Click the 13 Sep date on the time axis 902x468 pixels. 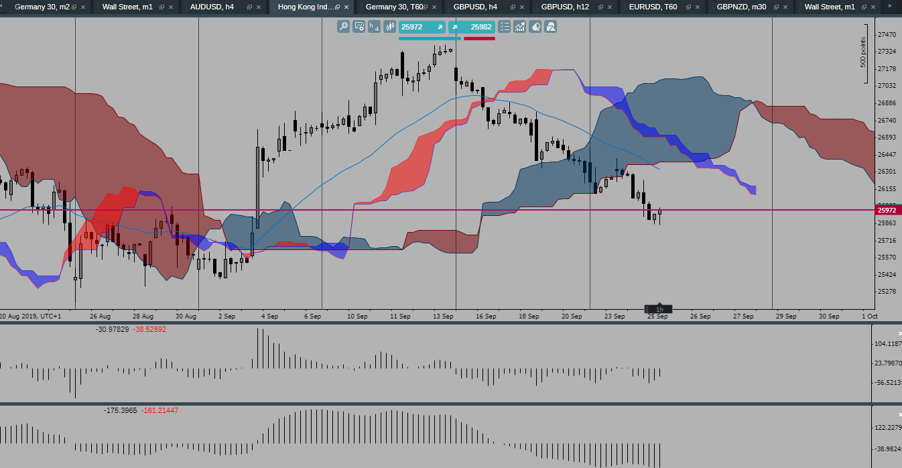443,316
